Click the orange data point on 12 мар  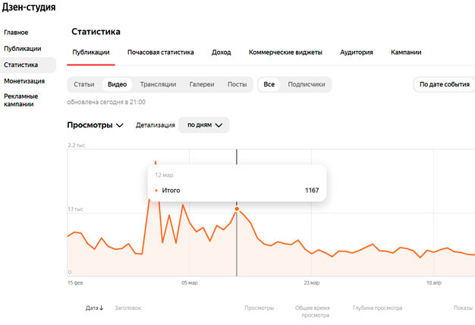237,208
